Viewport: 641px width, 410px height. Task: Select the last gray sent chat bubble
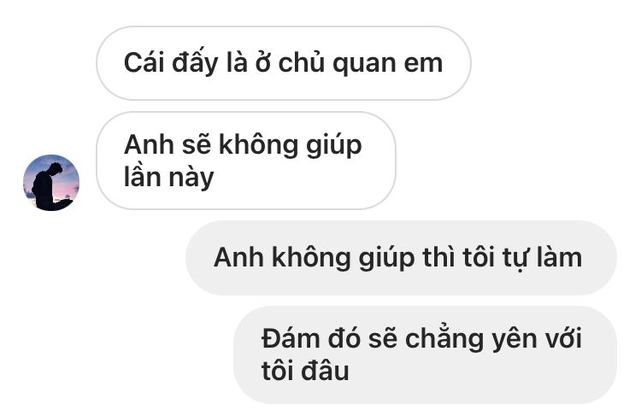pos(425,354)
